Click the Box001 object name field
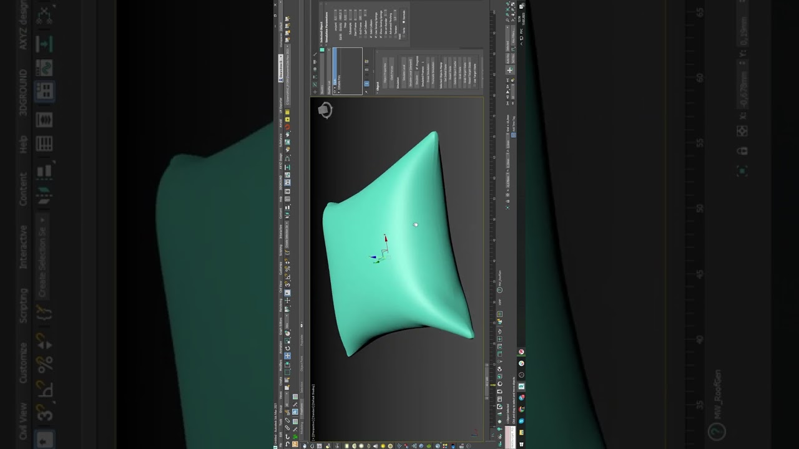 [322, 74]
